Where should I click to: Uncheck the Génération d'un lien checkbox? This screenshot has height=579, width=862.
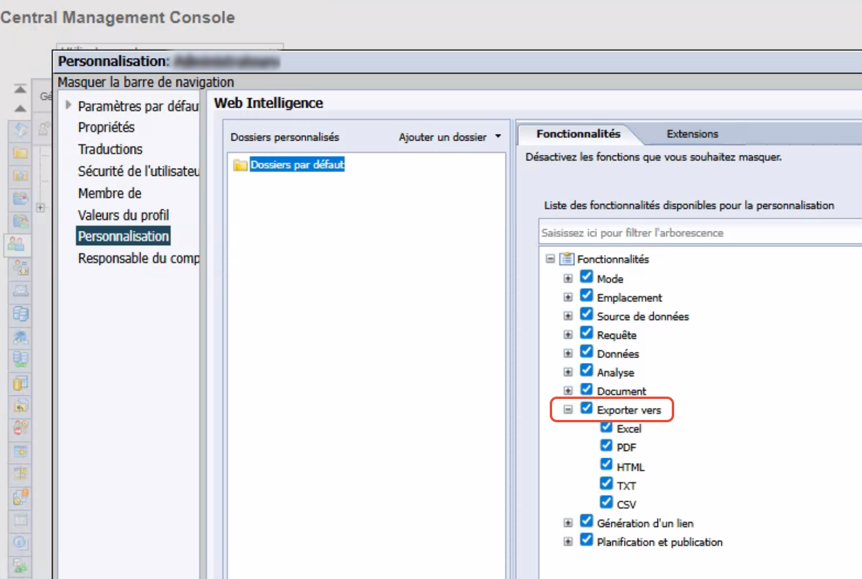587,521
